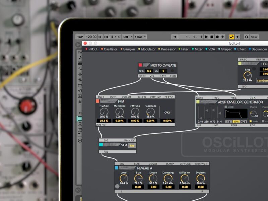Viewport: 268px width, 201px height.
Task: Click the transport Record button
Action: tap(218, 37)
